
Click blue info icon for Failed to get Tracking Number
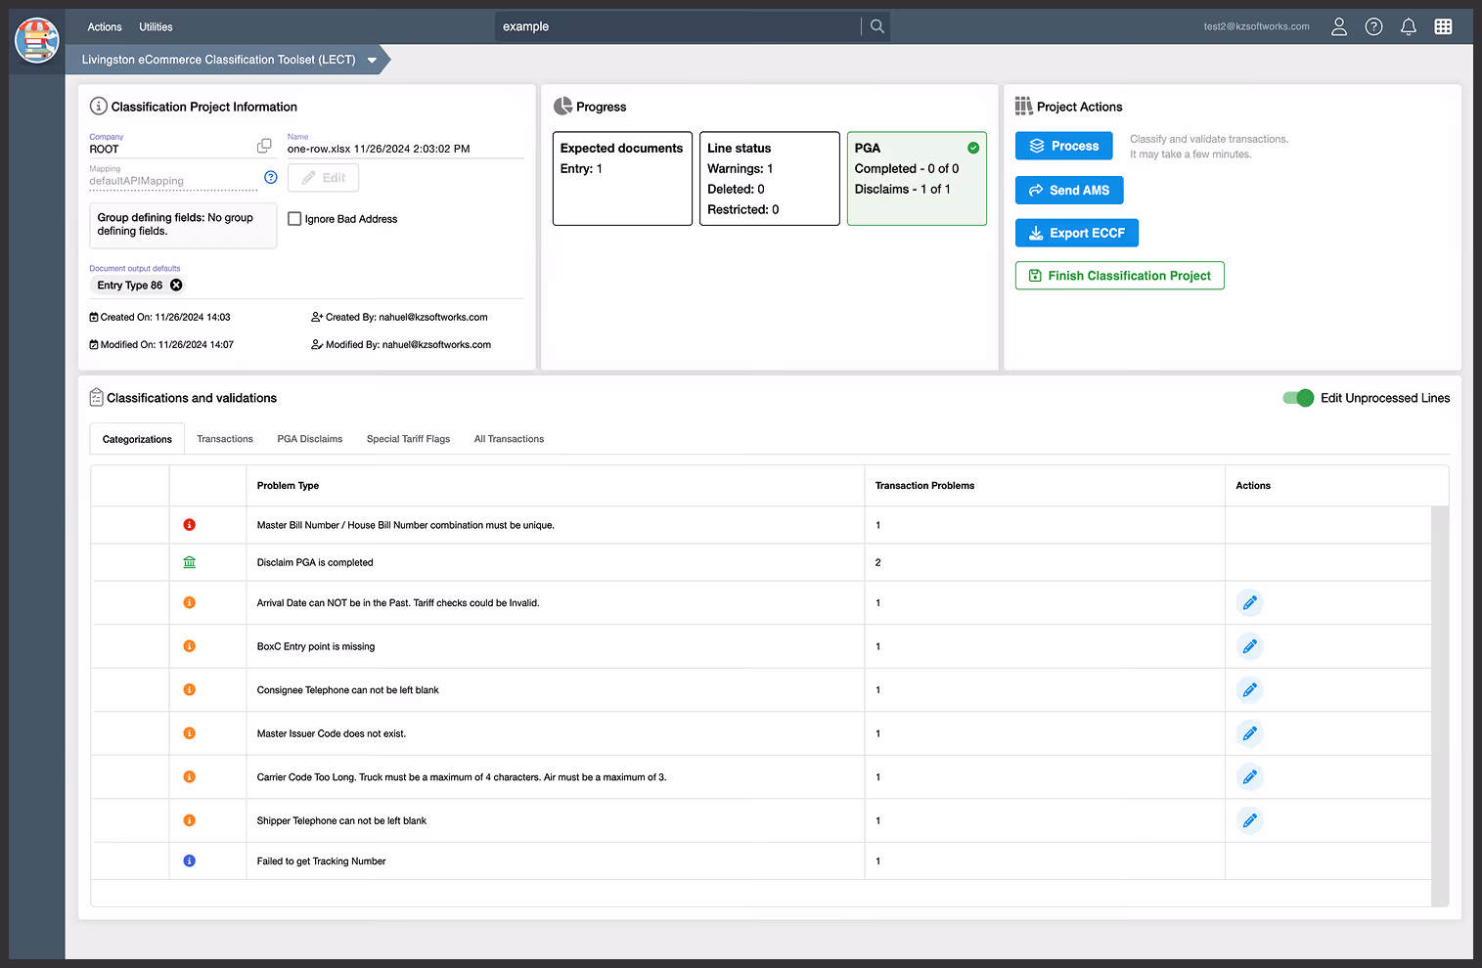click(x=190, y=861)
